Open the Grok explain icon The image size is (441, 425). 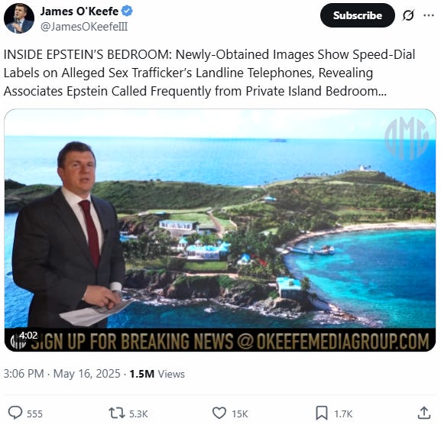tap(408, 15)
